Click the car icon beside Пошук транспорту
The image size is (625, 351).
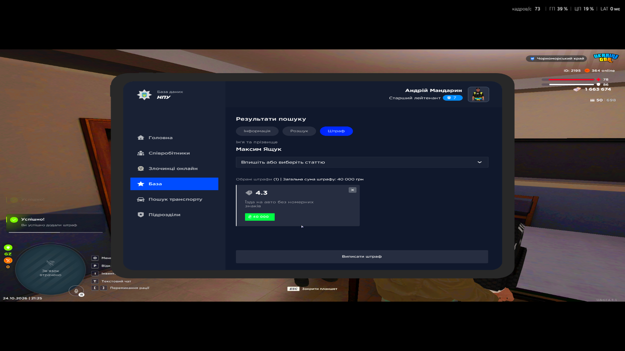click(x=141, y=199)
